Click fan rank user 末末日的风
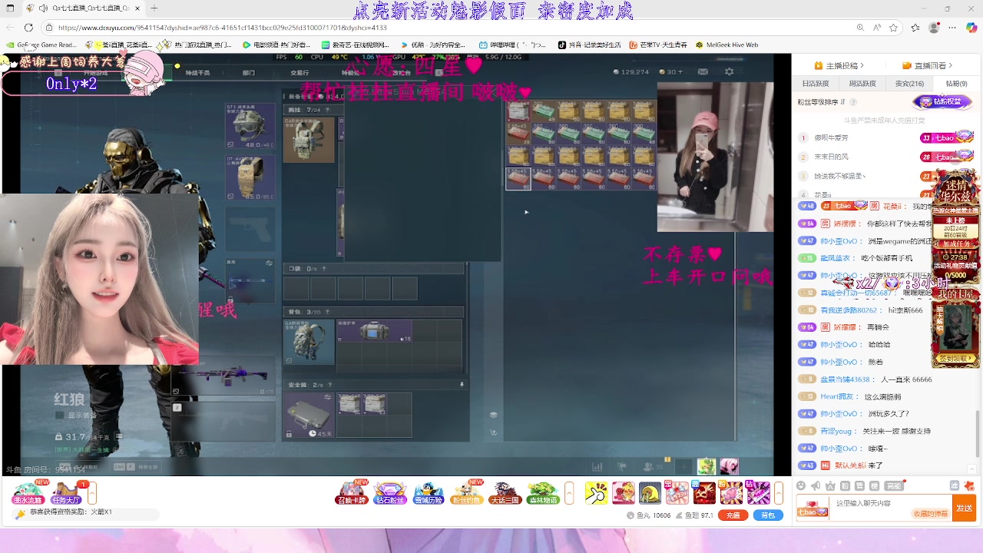983x553 pixels. tap(832, 157)
